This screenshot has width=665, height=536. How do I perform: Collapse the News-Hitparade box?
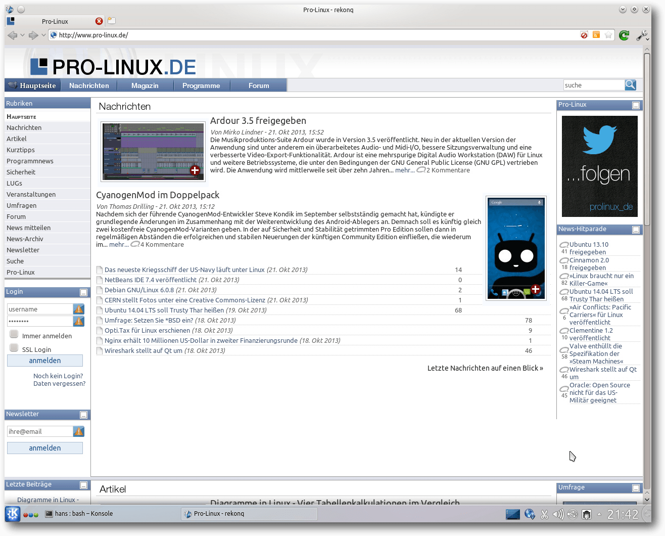pos(636,230)
